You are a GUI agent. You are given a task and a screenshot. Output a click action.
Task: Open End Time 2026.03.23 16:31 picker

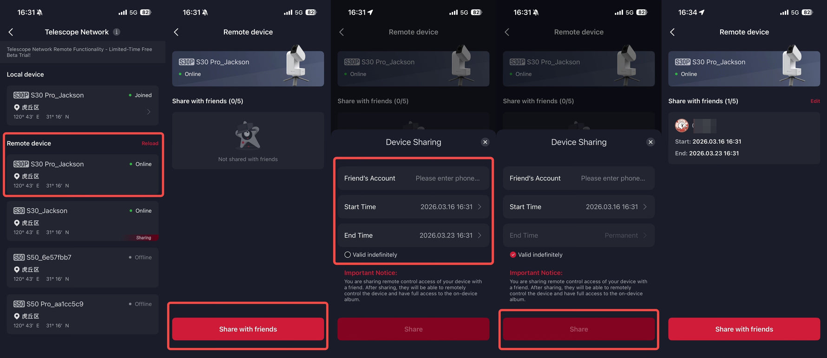(413, 236)
